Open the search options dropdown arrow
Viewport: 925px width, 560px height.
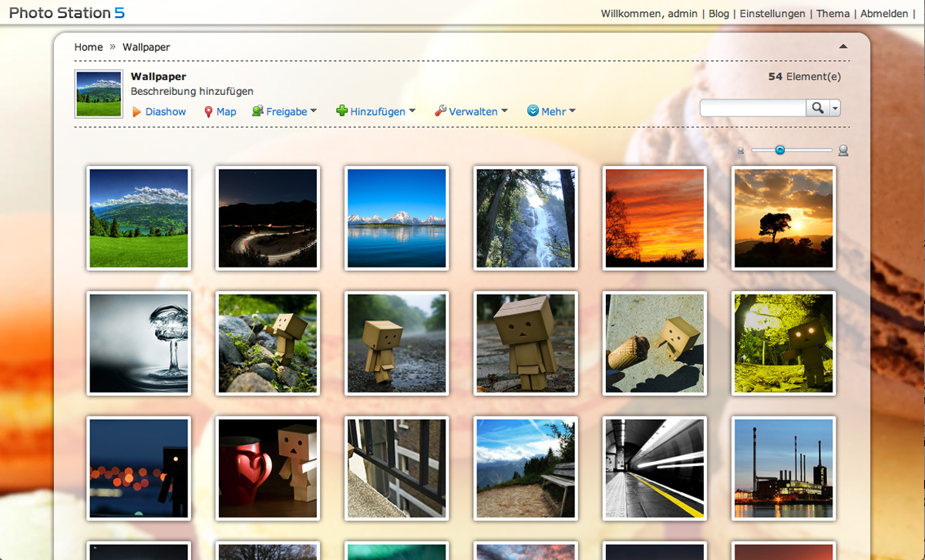pyautogui.click(x=835, y=108)
